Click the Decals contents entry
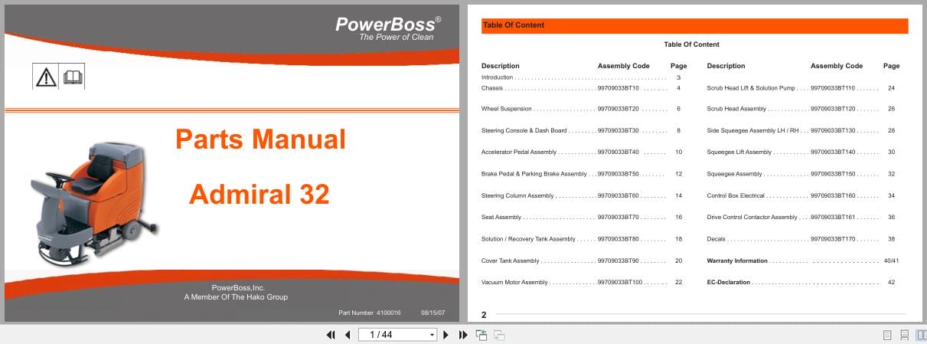Viewport: 927px width, 344px height. click(716, 239)
